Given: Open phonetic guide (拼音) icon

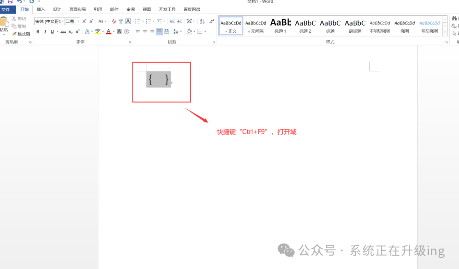Looking at the screenshot, I should [x=121, y=21].
